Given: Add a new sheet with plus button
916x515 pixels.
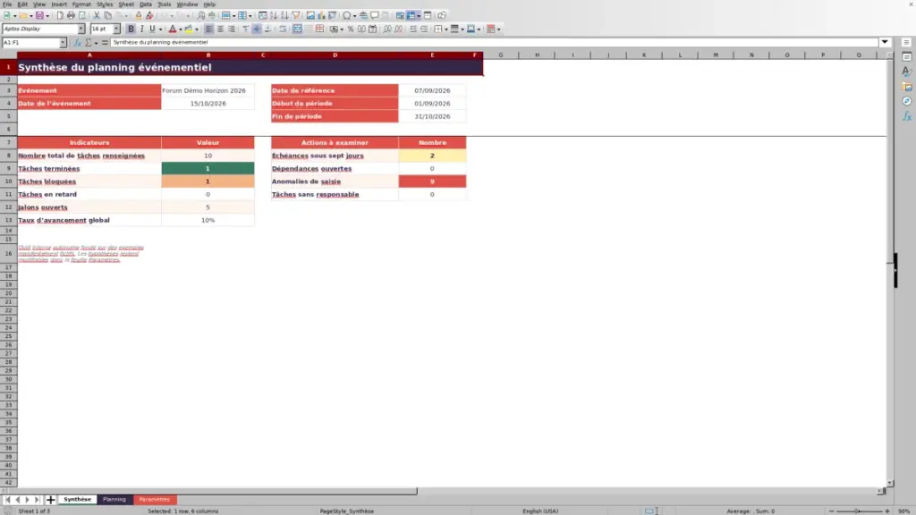Looking at the screenshot, I should (50, 500).
